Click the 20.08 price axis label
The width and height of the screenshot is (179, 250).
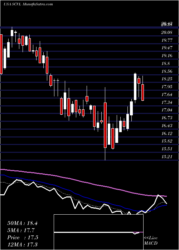(x=167, y=32)
